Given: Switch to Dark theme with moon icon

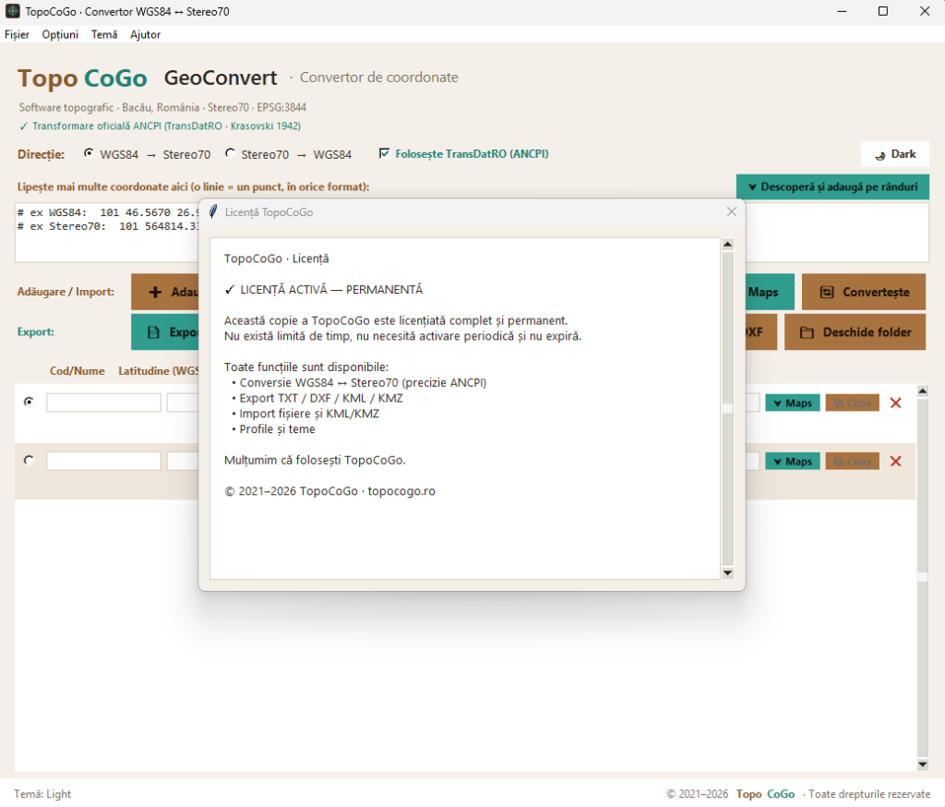Looking at the screenshot, I should (x=879, y=155).
